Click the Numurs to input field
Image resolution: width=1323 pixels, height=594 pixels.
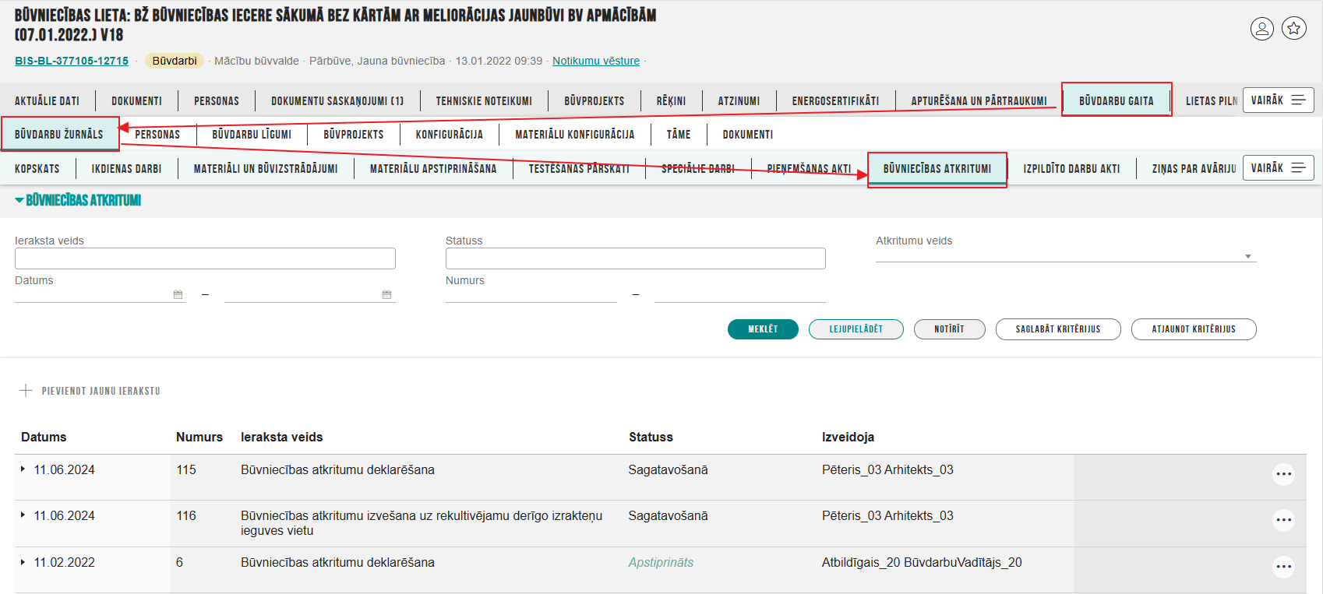(x=740, y=294)
